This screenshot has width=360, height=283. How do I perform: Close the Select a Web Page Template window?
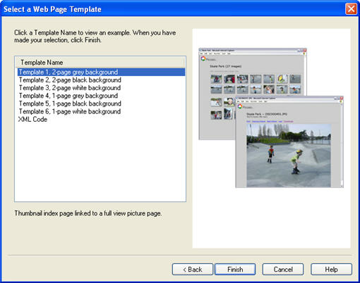coord(351,9)
